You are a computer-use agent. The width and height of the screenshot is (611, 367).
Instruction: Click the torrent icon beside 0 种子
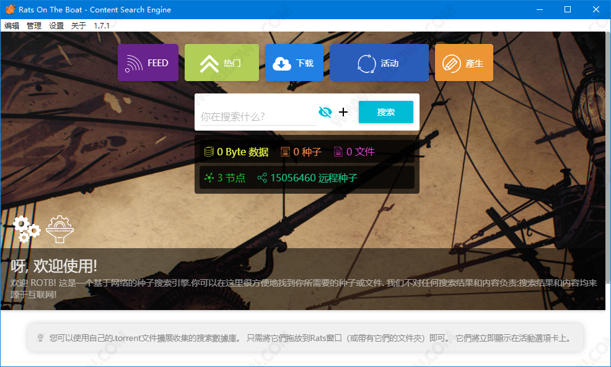[x=285, y=152]
